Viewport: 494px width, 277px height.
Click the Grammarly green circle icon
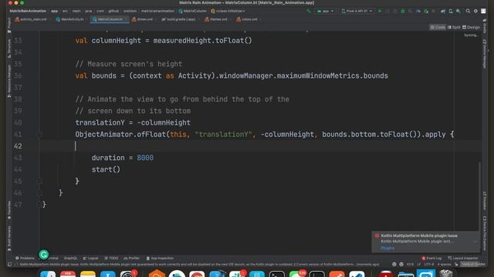[44, 255]
